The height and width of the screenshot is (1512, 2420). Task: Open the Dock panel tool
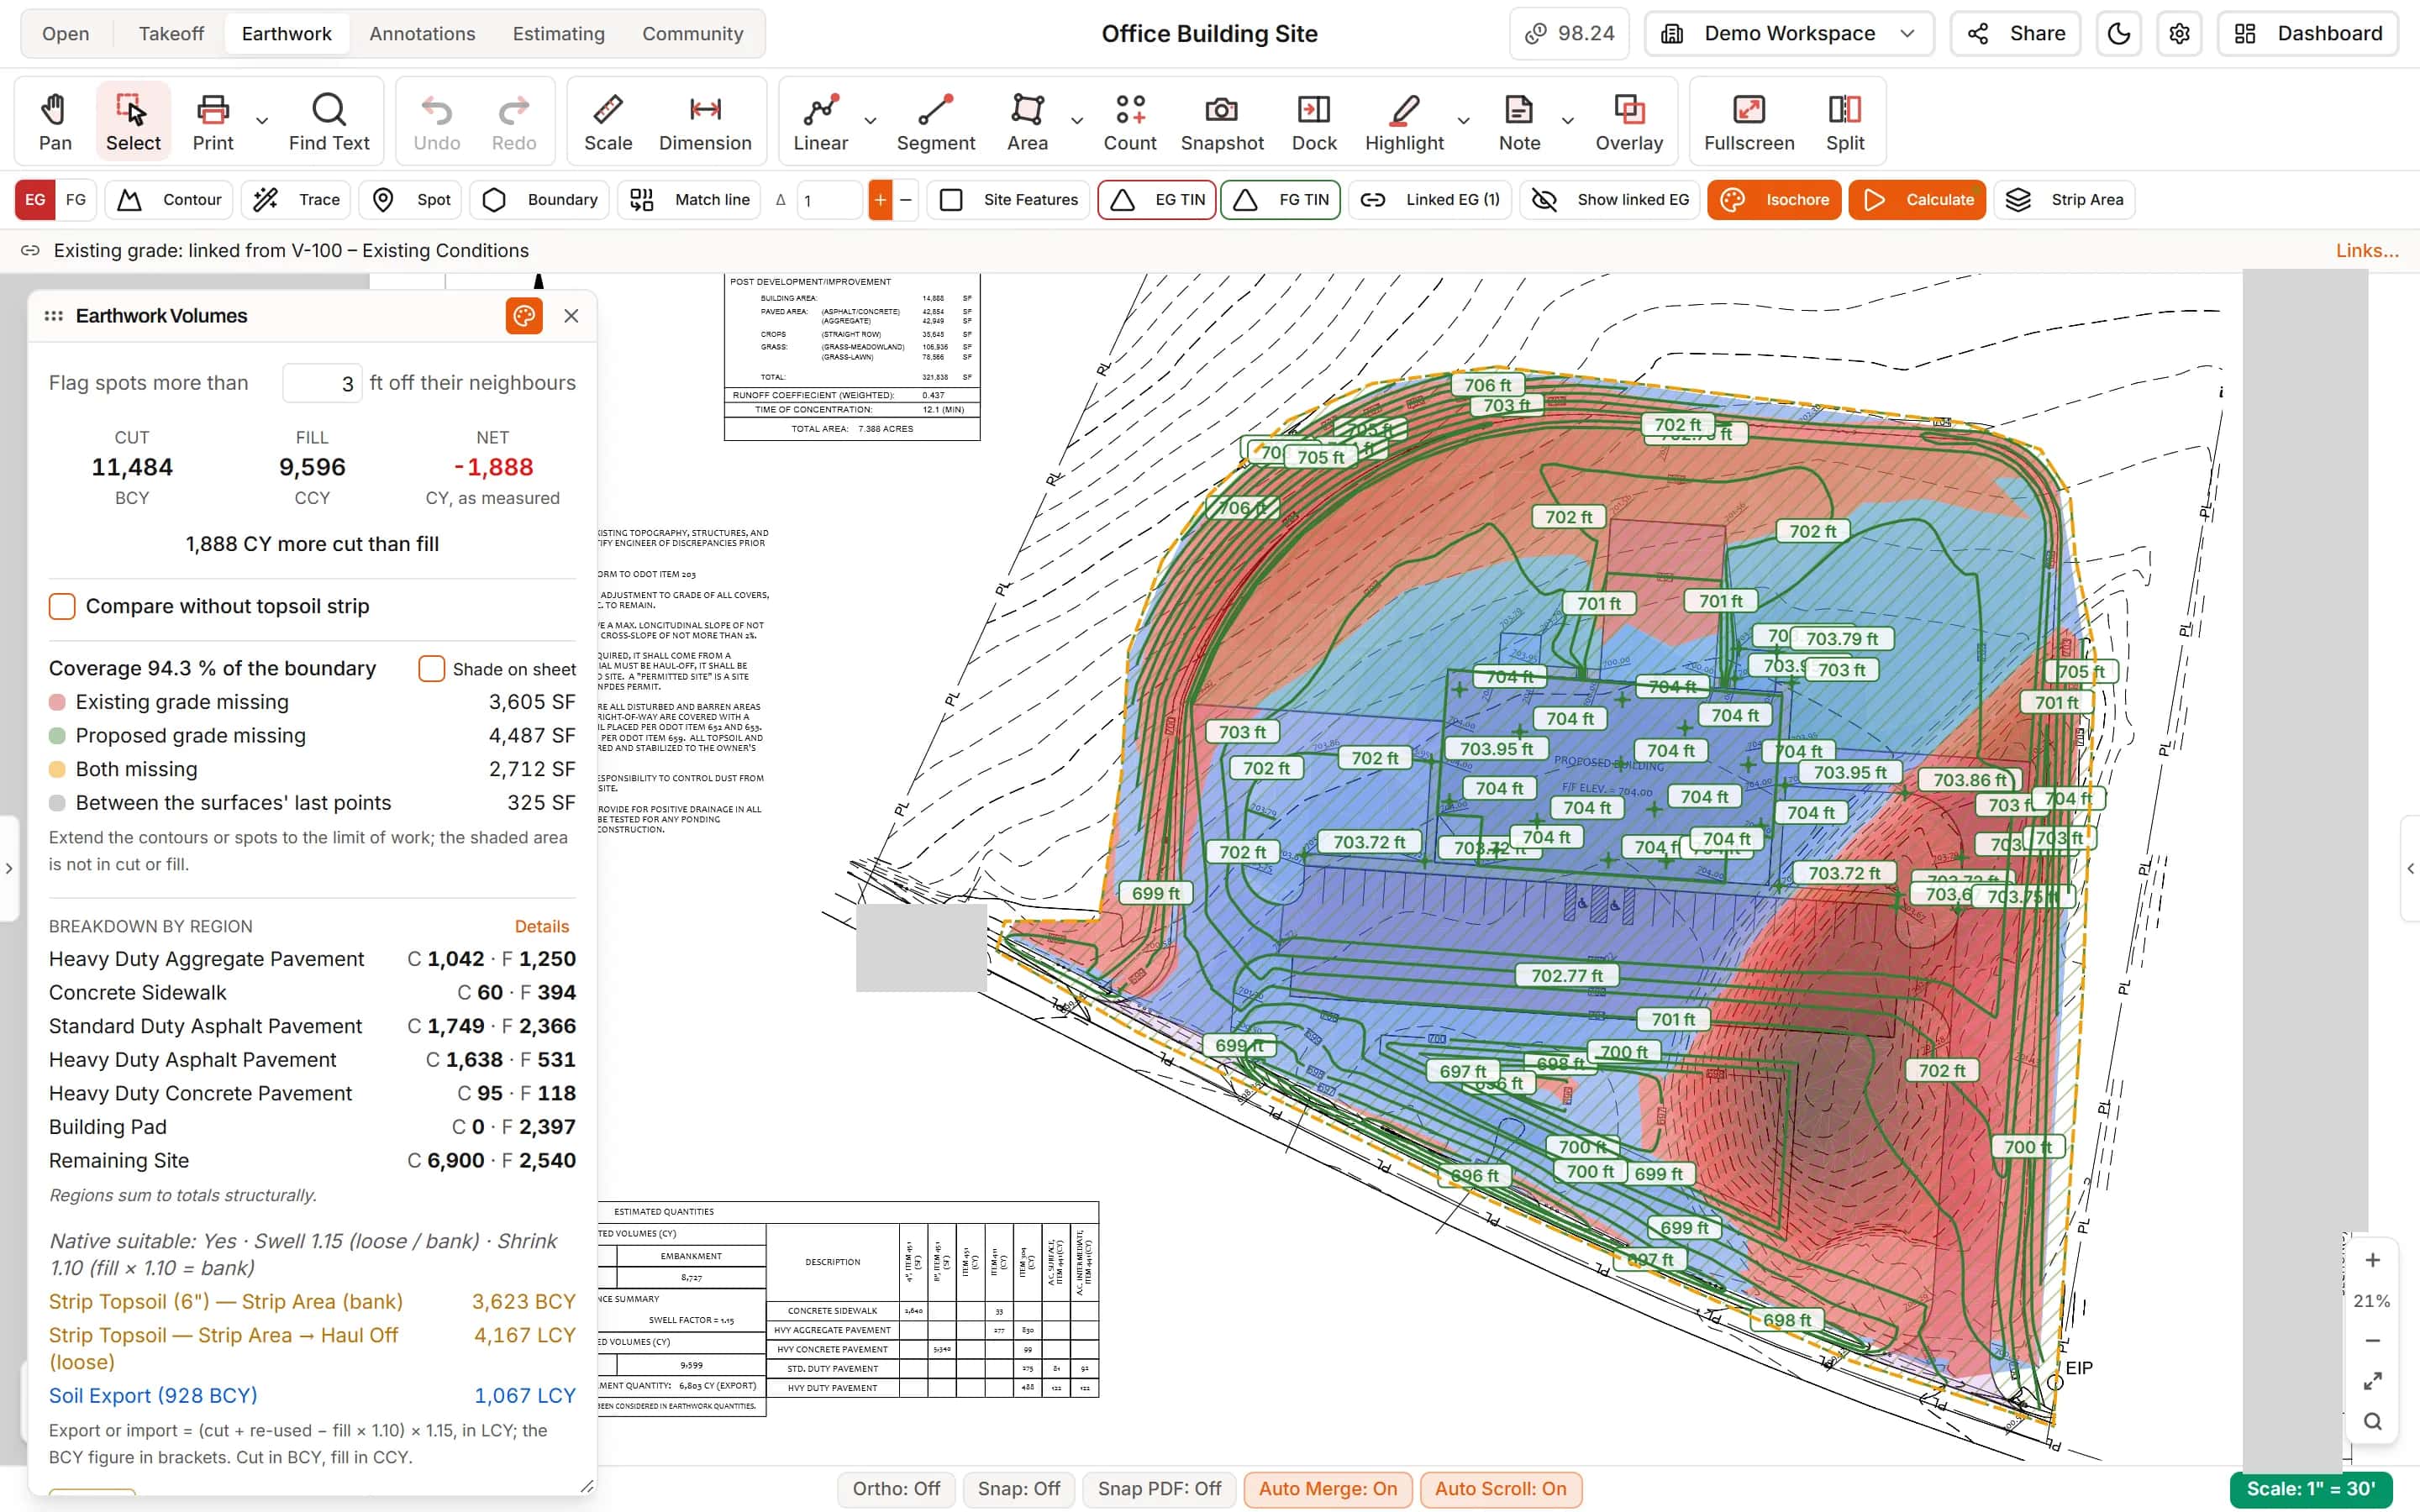click(x=1314, y=121)
